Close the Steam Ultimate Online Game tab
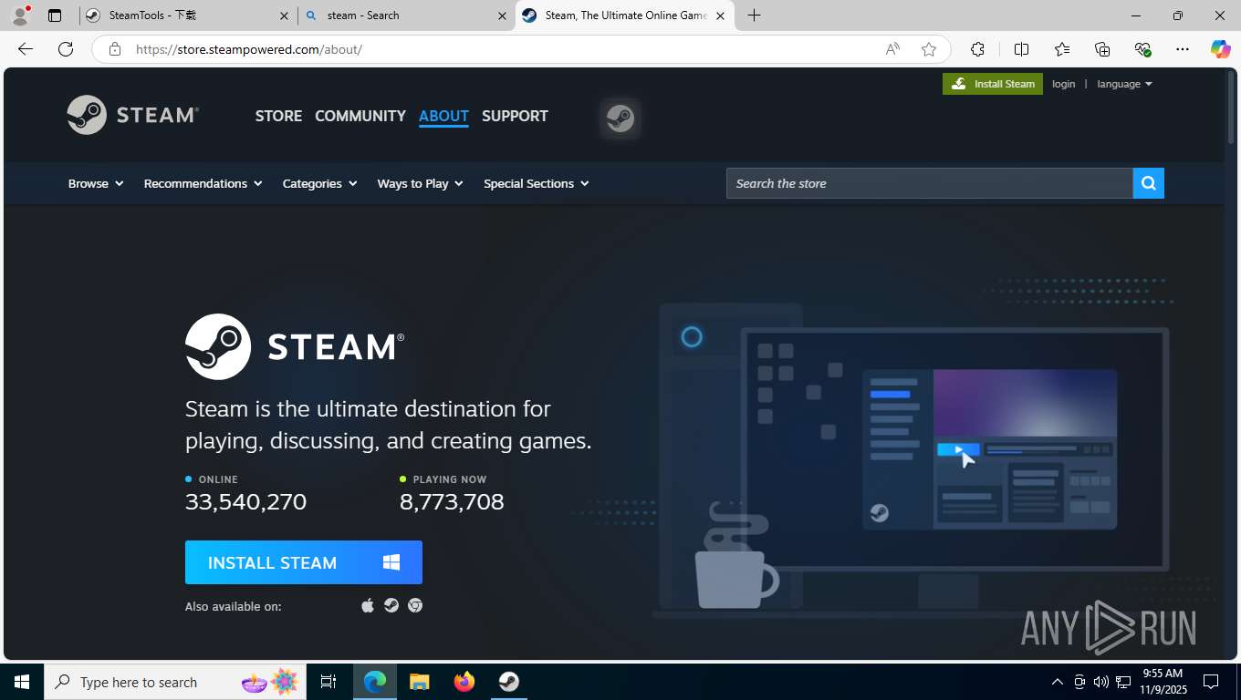 720,15
